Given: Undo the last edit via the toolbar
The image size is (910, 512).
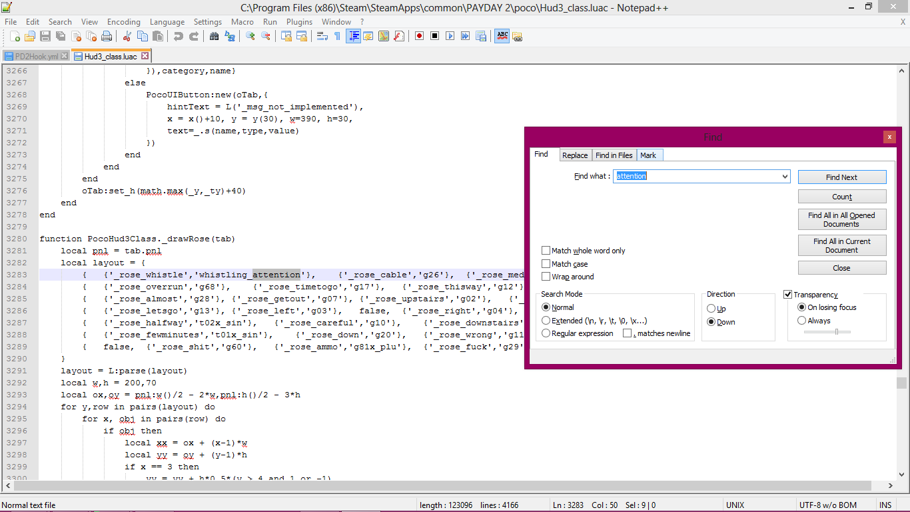Looking at the screenshot, I should point(179,36).
